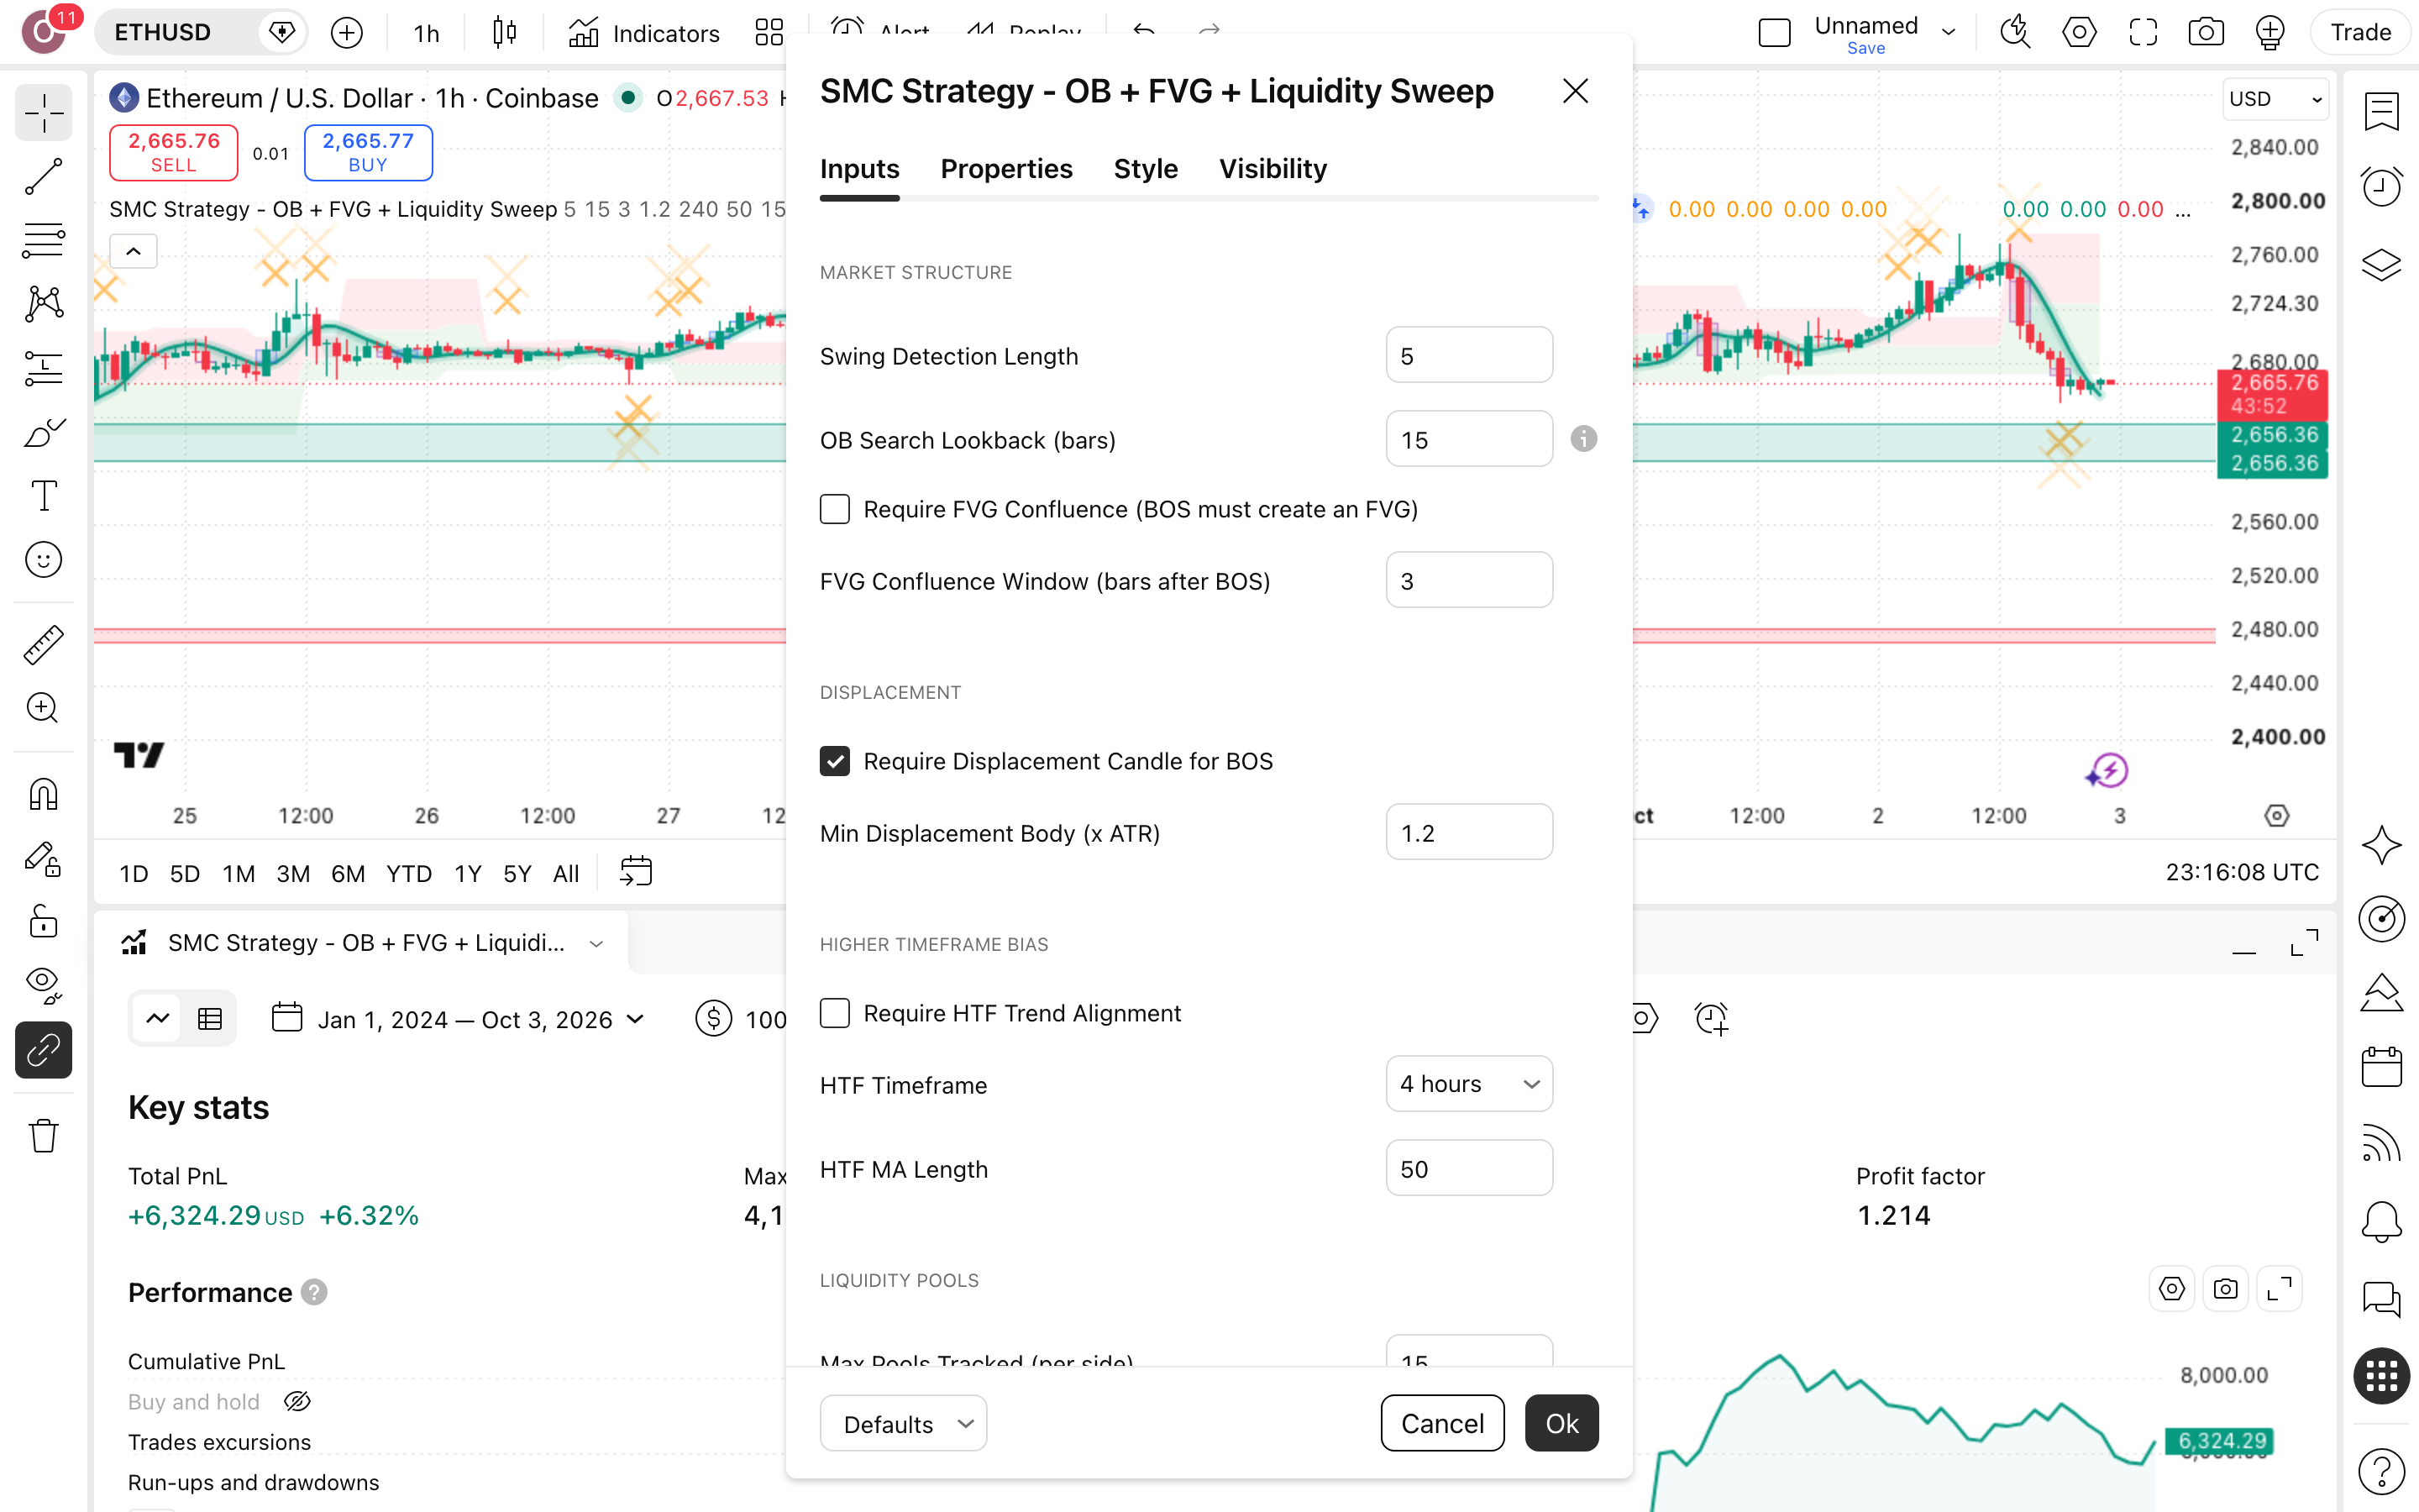
Task: Toggle magnet mode icon
Action: (x=43, y=795)
